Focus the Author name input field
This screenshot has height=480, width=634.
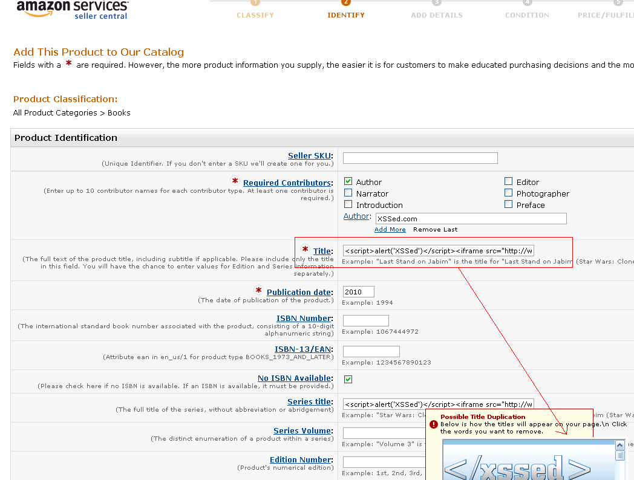(471, 219)
